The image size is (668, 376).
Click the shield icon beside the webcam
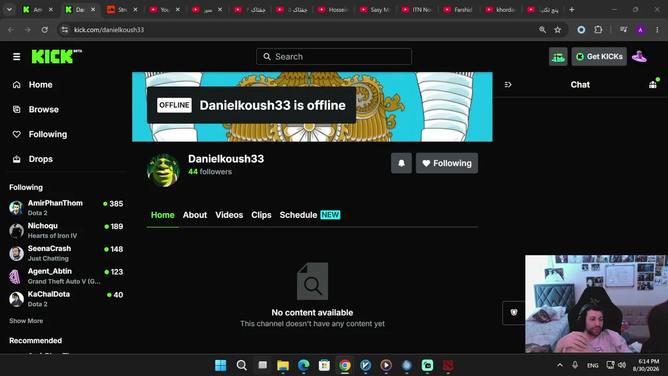coord(514,312)
